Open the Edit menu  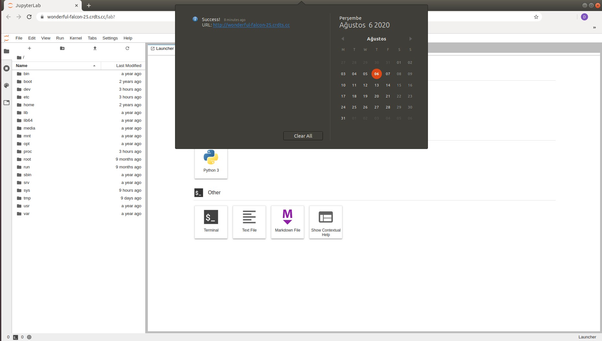point(32,38)
